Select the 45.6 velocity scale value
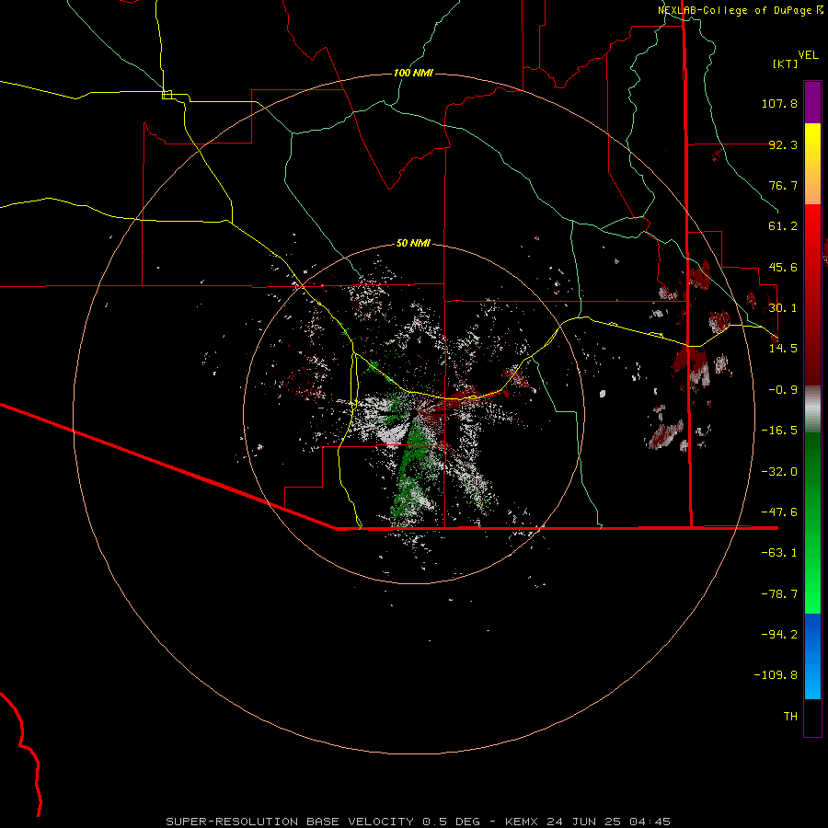The width and height of the screenshot is (828, 828). (x=783, y=267)
